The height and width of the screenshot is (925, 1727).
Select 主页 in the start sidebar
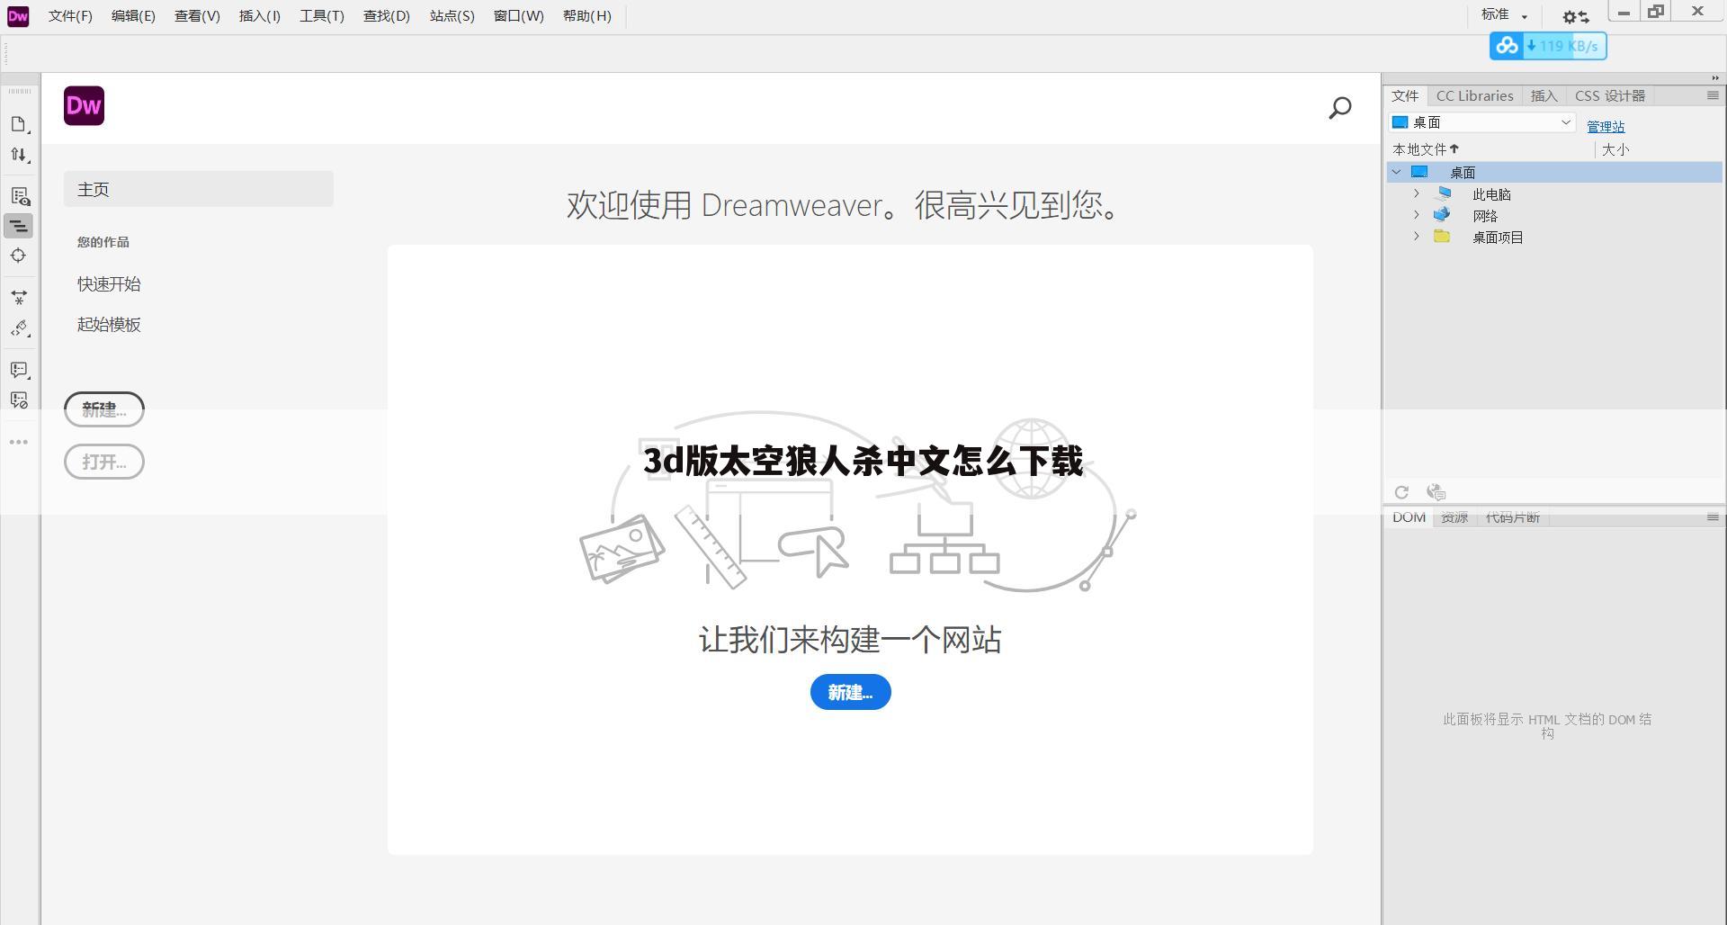[199, 189]
